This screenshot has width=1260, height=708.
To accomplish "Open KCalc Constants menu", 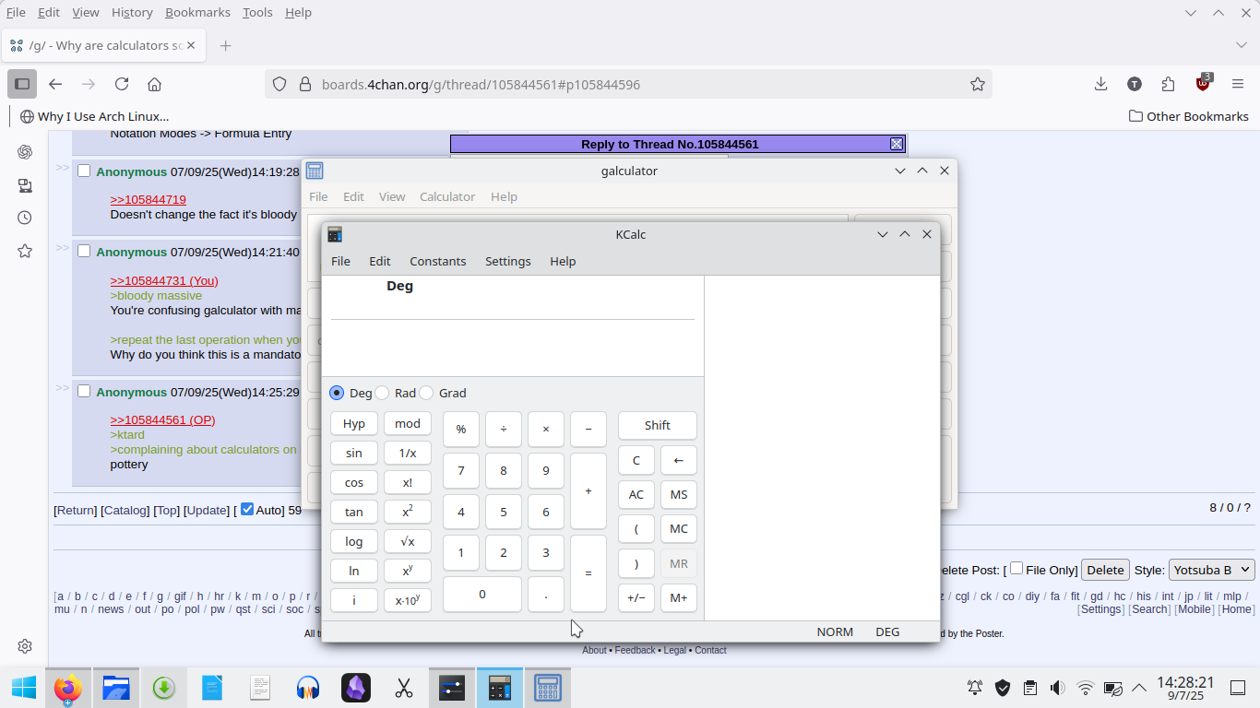I will click(x=437, y=261).
